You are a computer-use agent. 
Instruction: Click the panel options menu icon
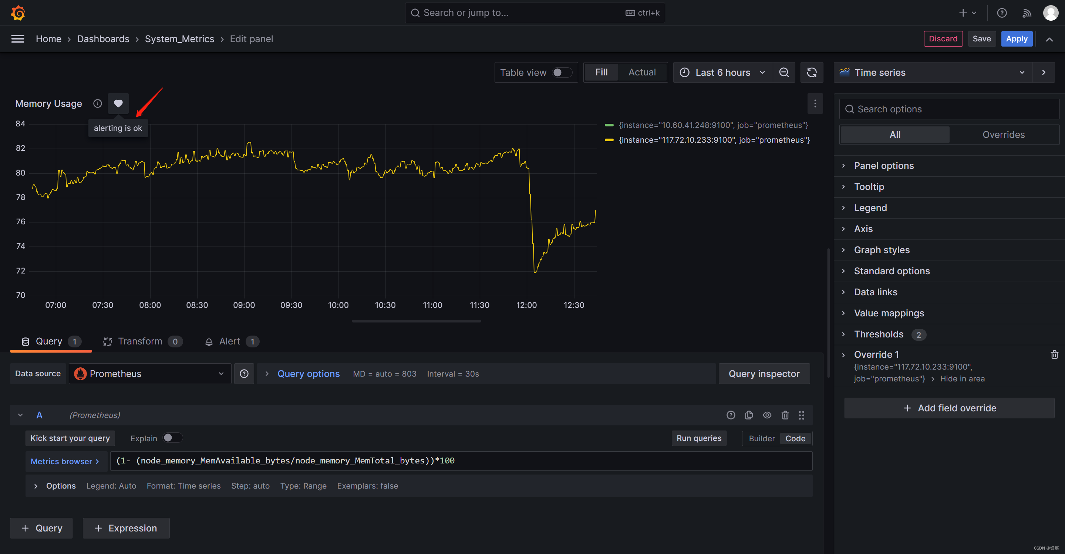pyautogui.click(x=815, y=103)
